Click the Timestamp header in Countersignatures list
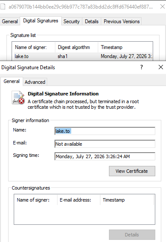The width and height of the screenshot is (166, 242). (127, 200)
